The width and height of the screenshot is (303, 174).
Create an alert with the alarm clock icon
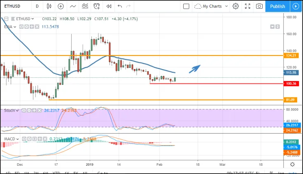(x=97, y=6)
